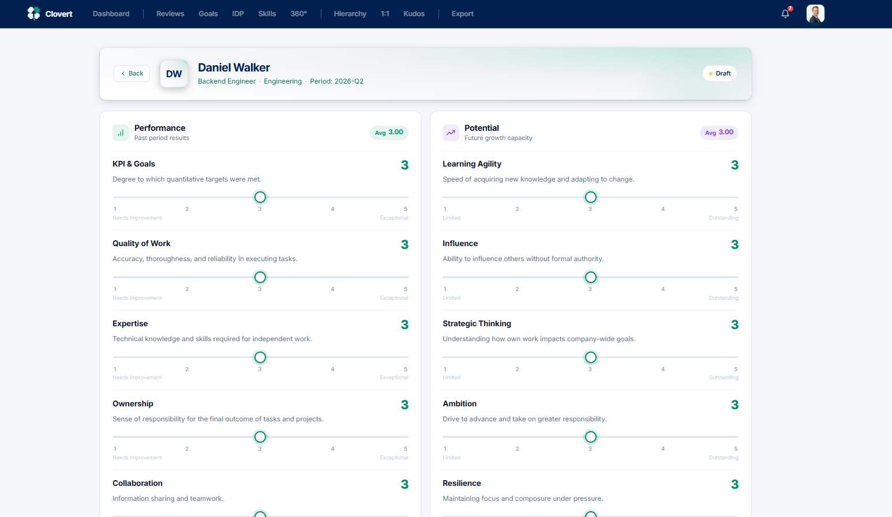Open the Dashboard menu item
Image resolution: width=892 pixels, height=517 pixels.
pos(111,14)
